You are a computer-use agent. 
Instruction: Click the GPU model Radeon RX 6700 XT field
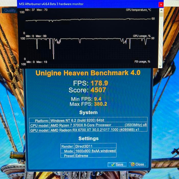[98, 130]
